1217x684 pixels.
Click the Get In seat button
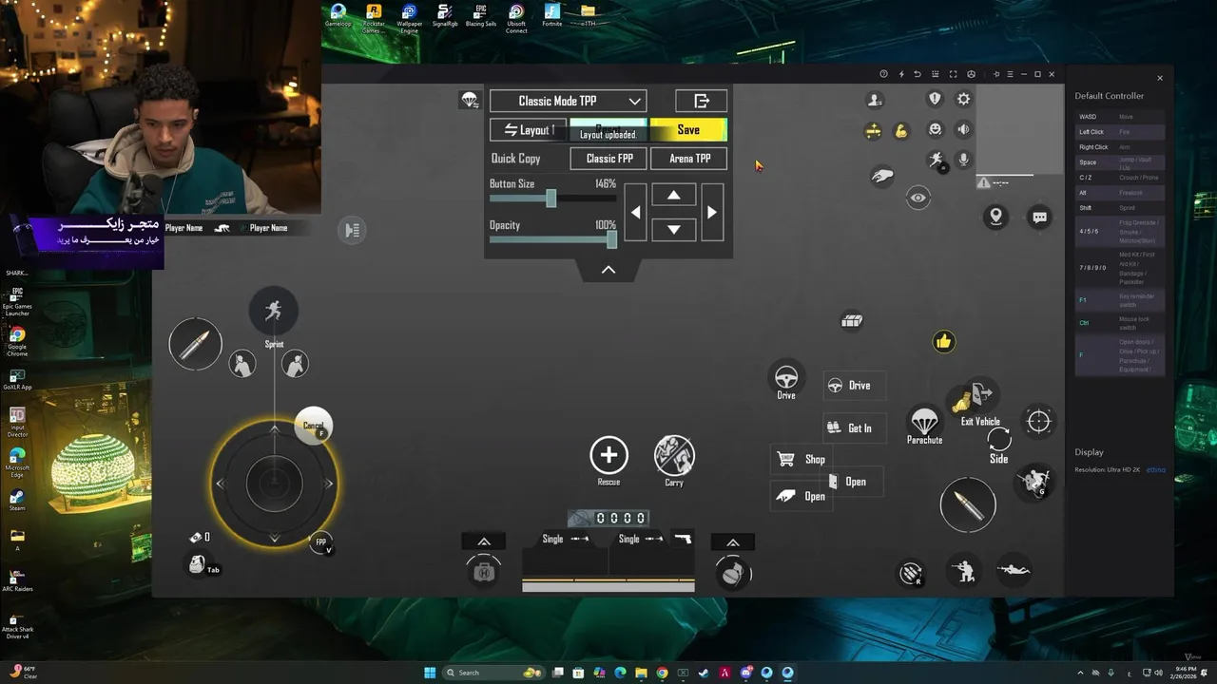coord(855,428)
